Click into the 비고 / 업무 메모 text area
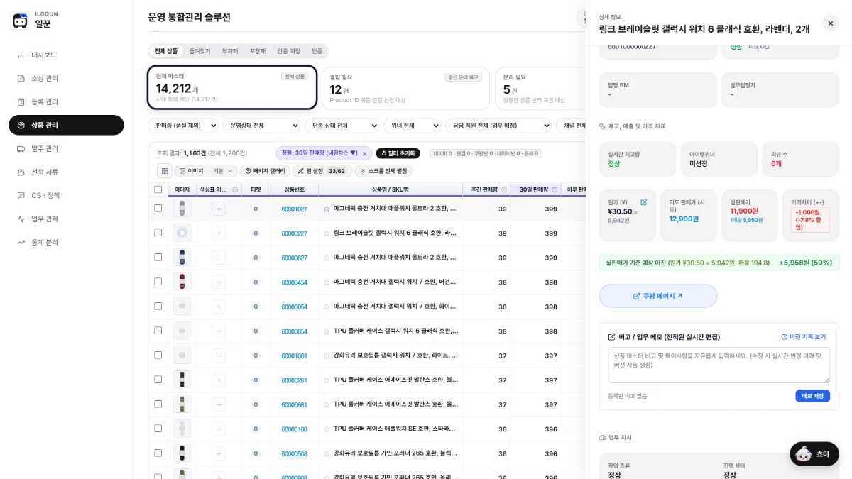 [719, 365]
